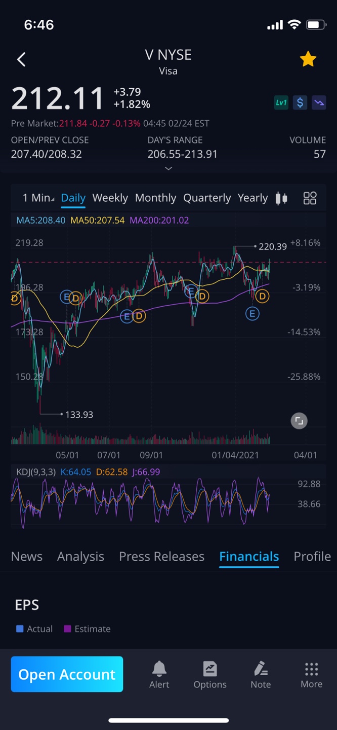Open the 1 Min interval dropdown
This screenshot has width=337, height=730.
coord(38,198)
